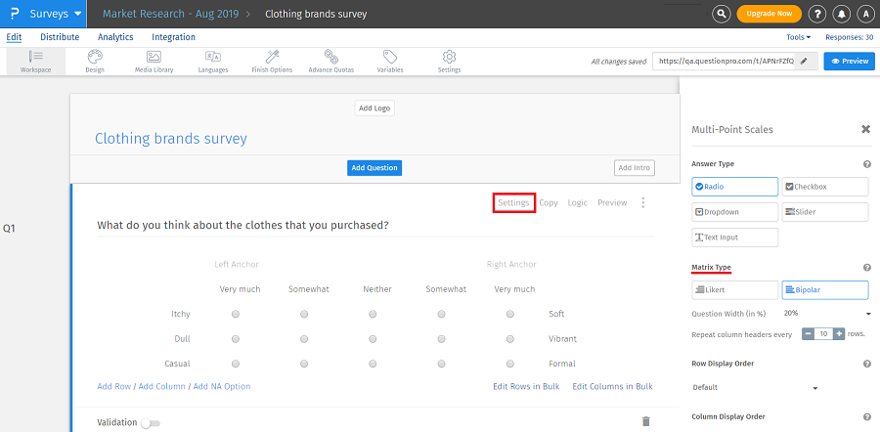Screen dimensions: 880x432
Task: Delete question using trash icon
Action: point(645,421)
